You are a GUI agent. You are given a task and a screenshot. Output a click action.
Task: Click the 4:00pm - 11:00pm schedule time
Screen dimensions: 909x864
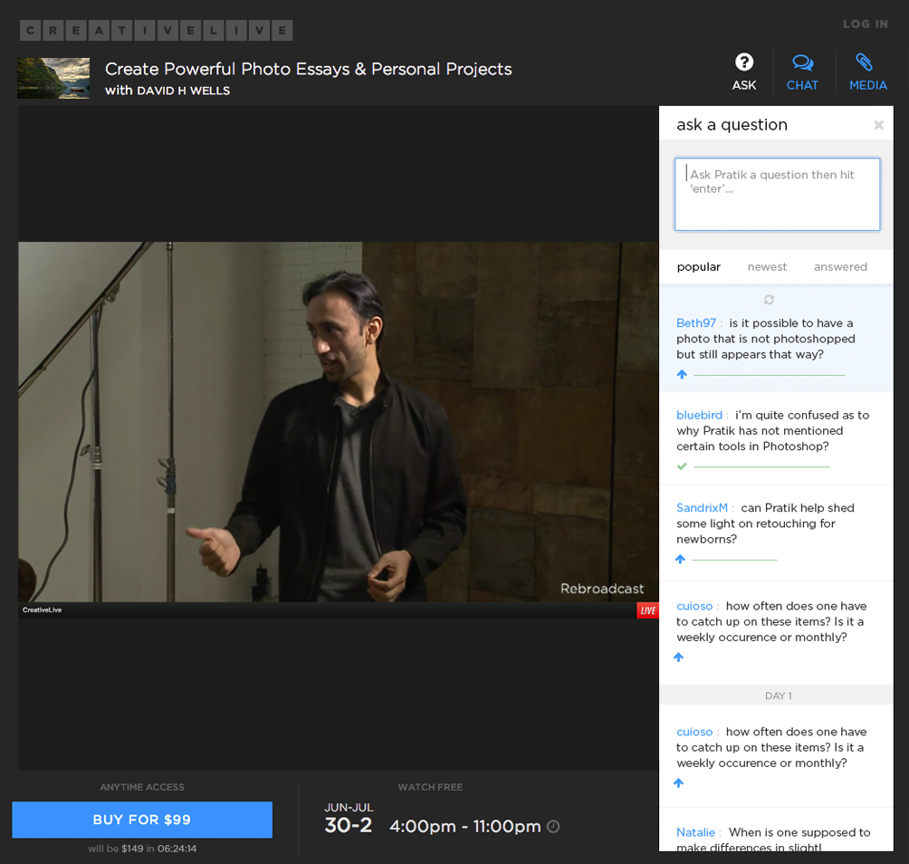pyautogui.click(x=465, y=826)
